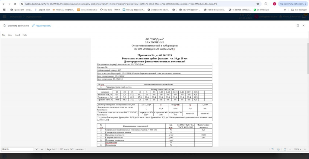This screenshot has width=309, height=159.
Task: Click the Средняя плотность row
Action: click(x=154, y=137)
